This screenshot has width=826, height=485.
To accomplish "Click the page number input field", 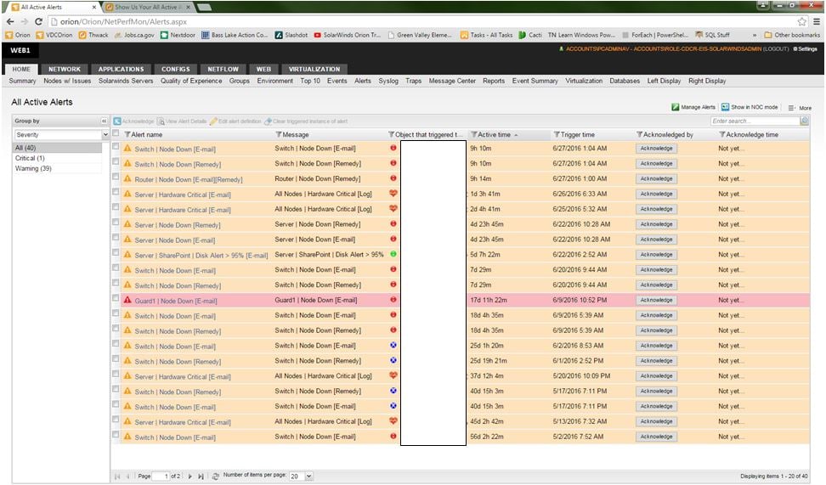I will (161, 476).
